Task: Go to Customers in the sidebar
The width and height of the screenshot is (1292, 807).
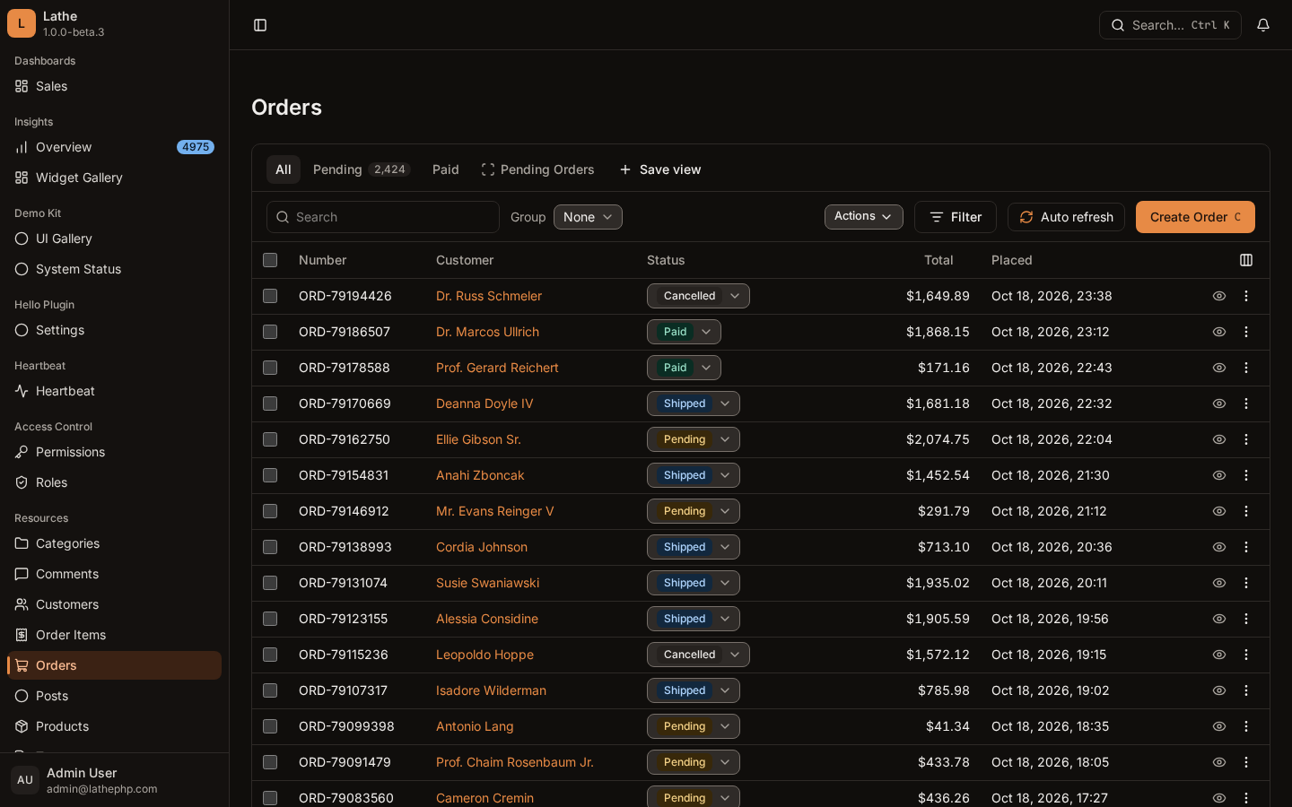Action: pos(114,604)
